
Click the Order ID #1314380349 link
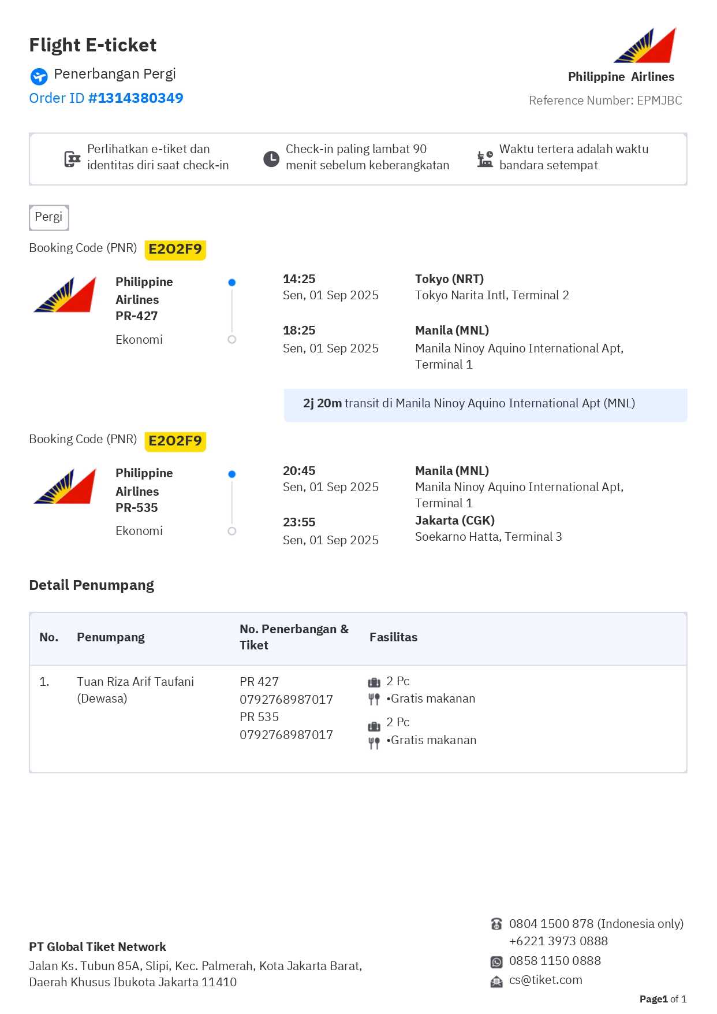point(106,98)
